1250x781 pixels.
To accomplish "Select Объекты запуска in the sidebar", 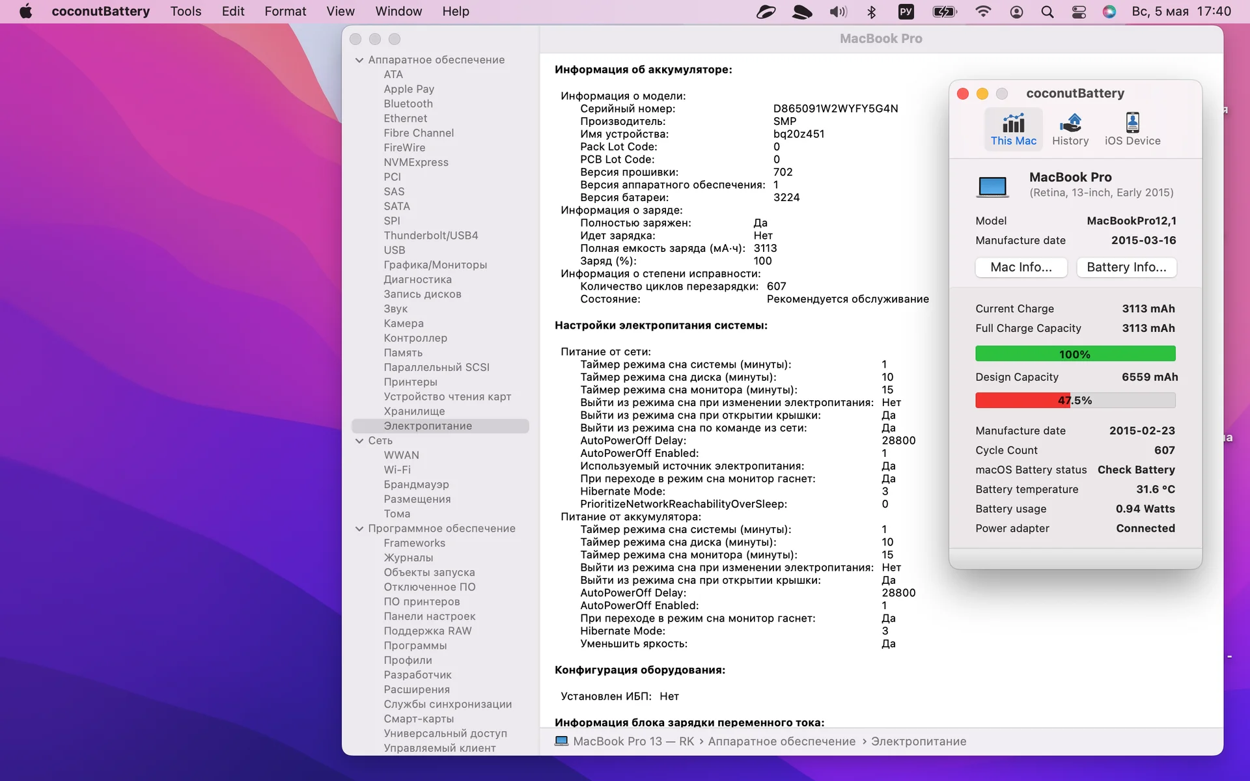I will [429, 572].
